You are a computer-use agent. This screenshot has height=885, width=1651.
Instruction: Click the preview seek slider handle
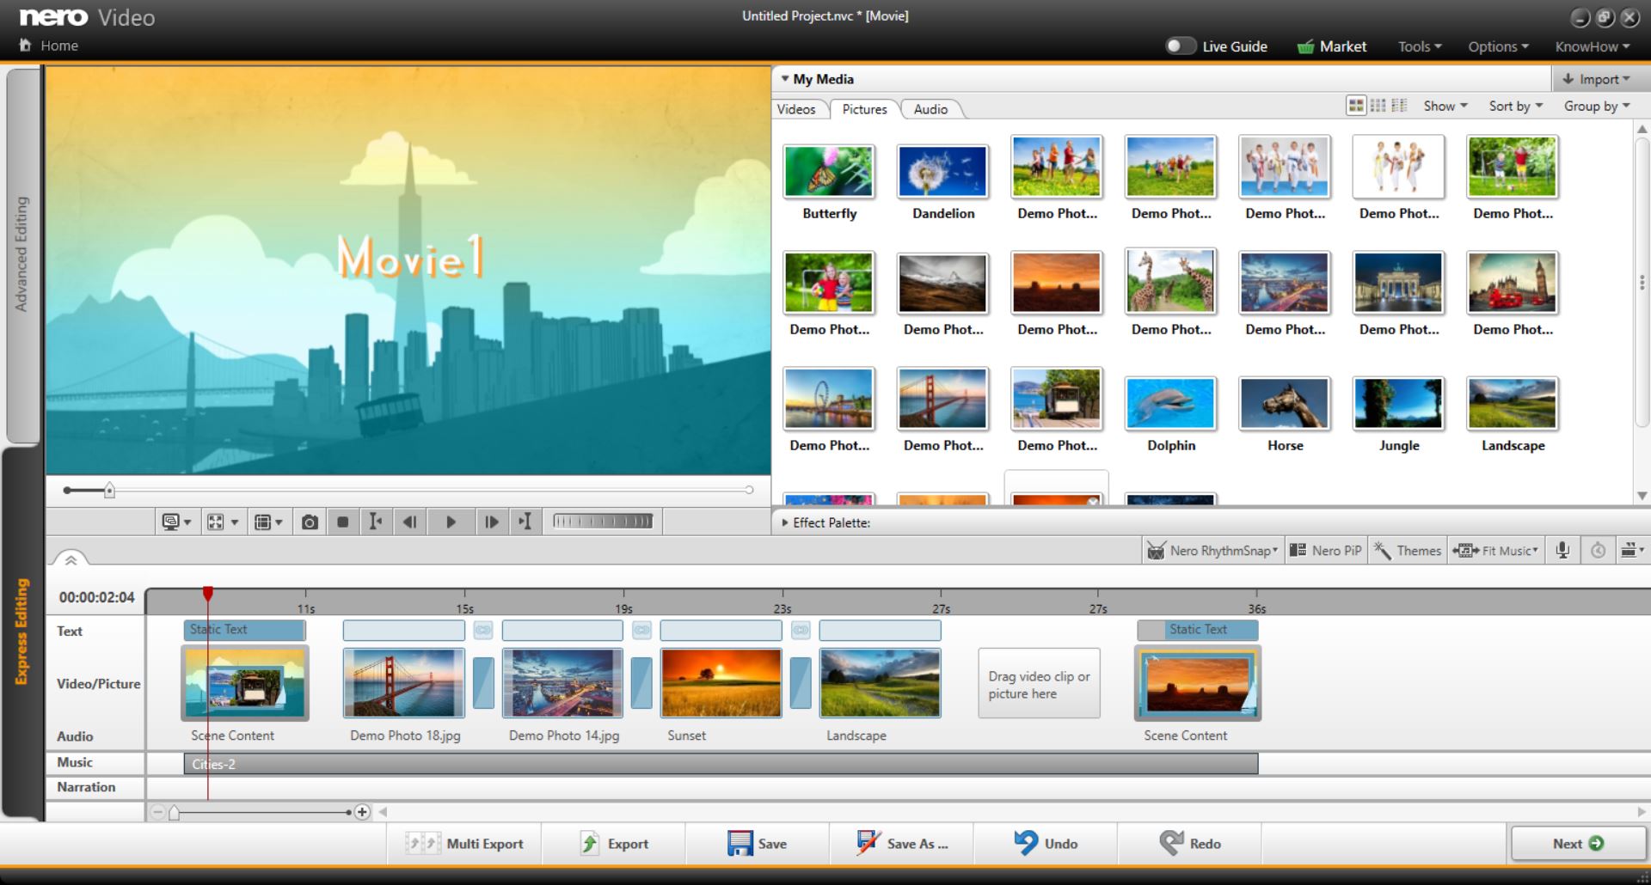tap(109, 491)
